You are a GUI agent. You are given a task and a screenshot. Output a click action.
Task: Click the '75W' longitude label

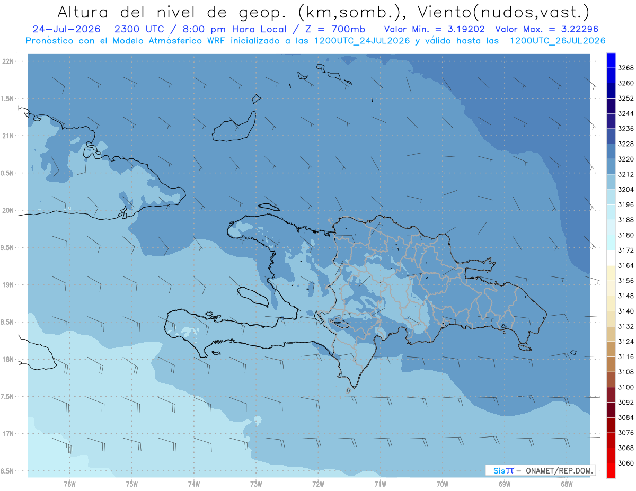tap(132, 484)
